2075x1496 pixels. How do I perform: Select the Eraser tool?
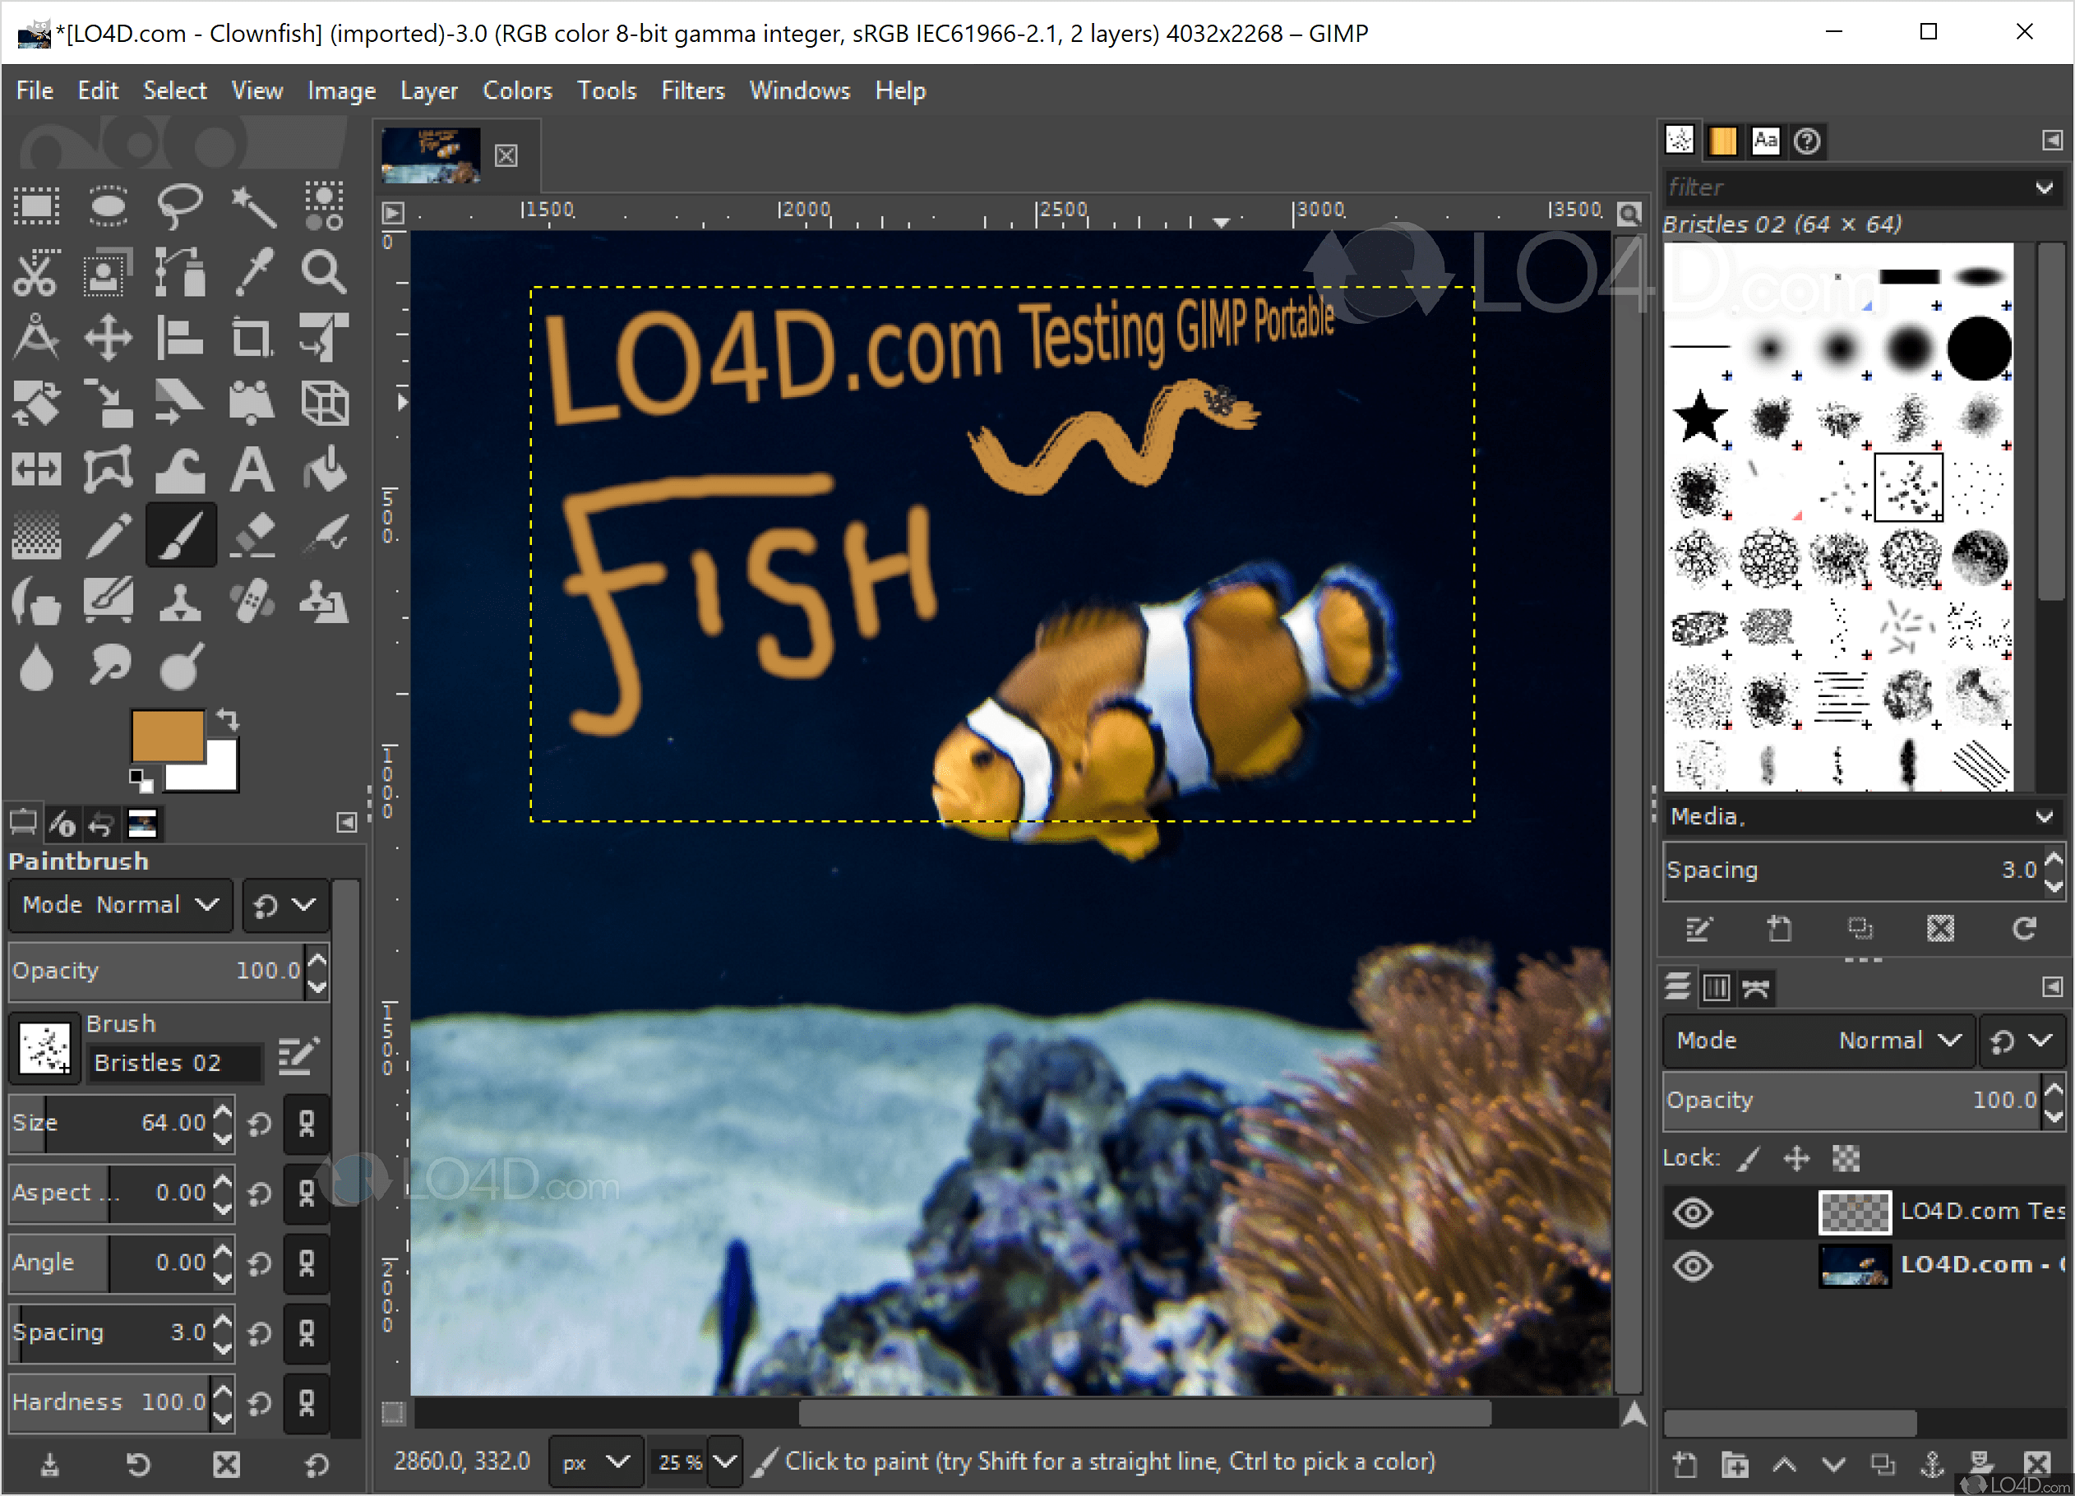(252, 536)
